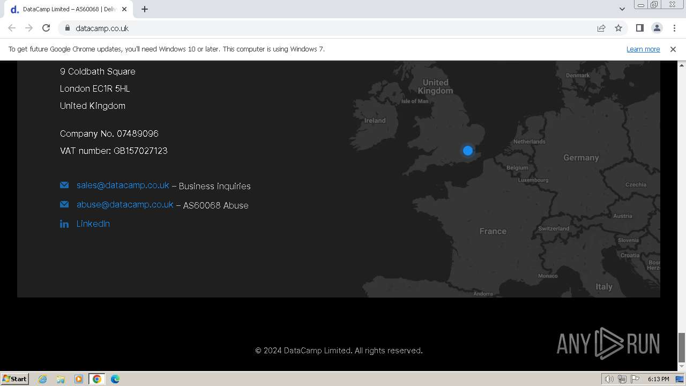Click the 6:13 PM system clock

(x=658, y=379)
